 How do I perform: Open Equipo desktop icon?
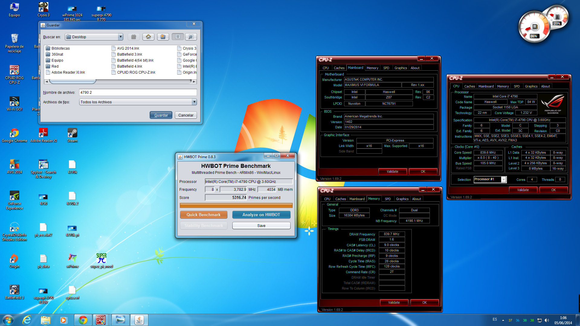14,10
